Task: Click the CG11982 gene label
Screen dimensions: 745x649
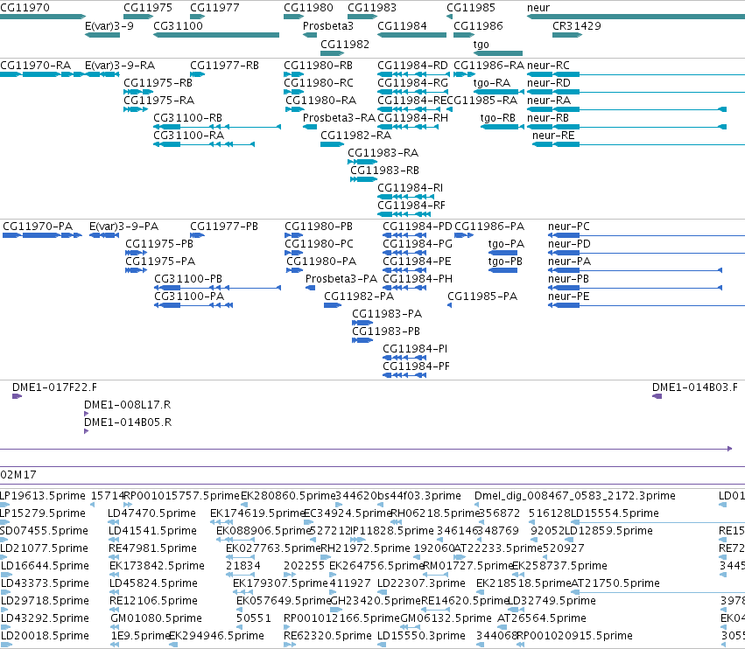Action: click(x=344, y=44)
